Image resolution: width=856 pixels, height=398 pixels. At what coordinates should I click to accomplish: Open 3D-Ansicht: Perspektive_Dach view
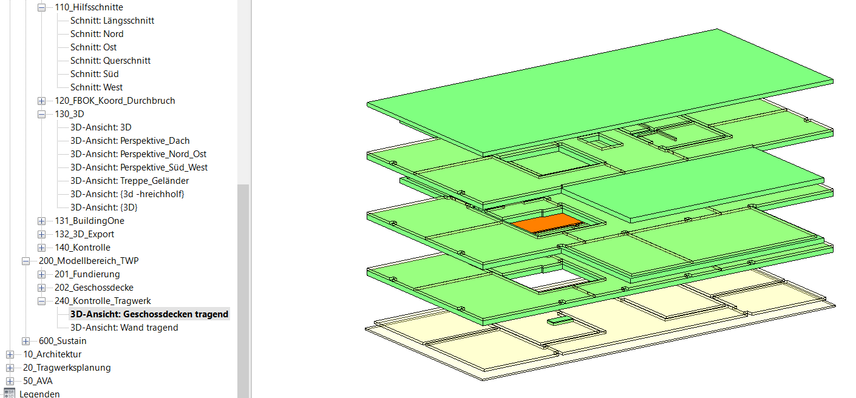click(x=129, y=141)
